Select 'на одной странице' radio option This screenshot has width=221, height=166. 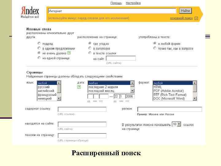39,58
